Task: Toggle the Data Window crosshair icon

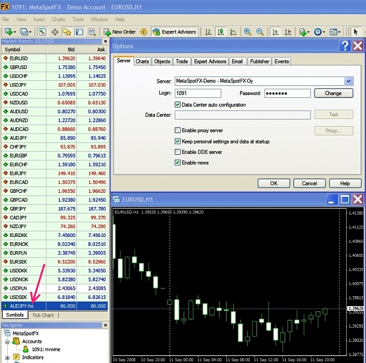Action: click(55, 32)
